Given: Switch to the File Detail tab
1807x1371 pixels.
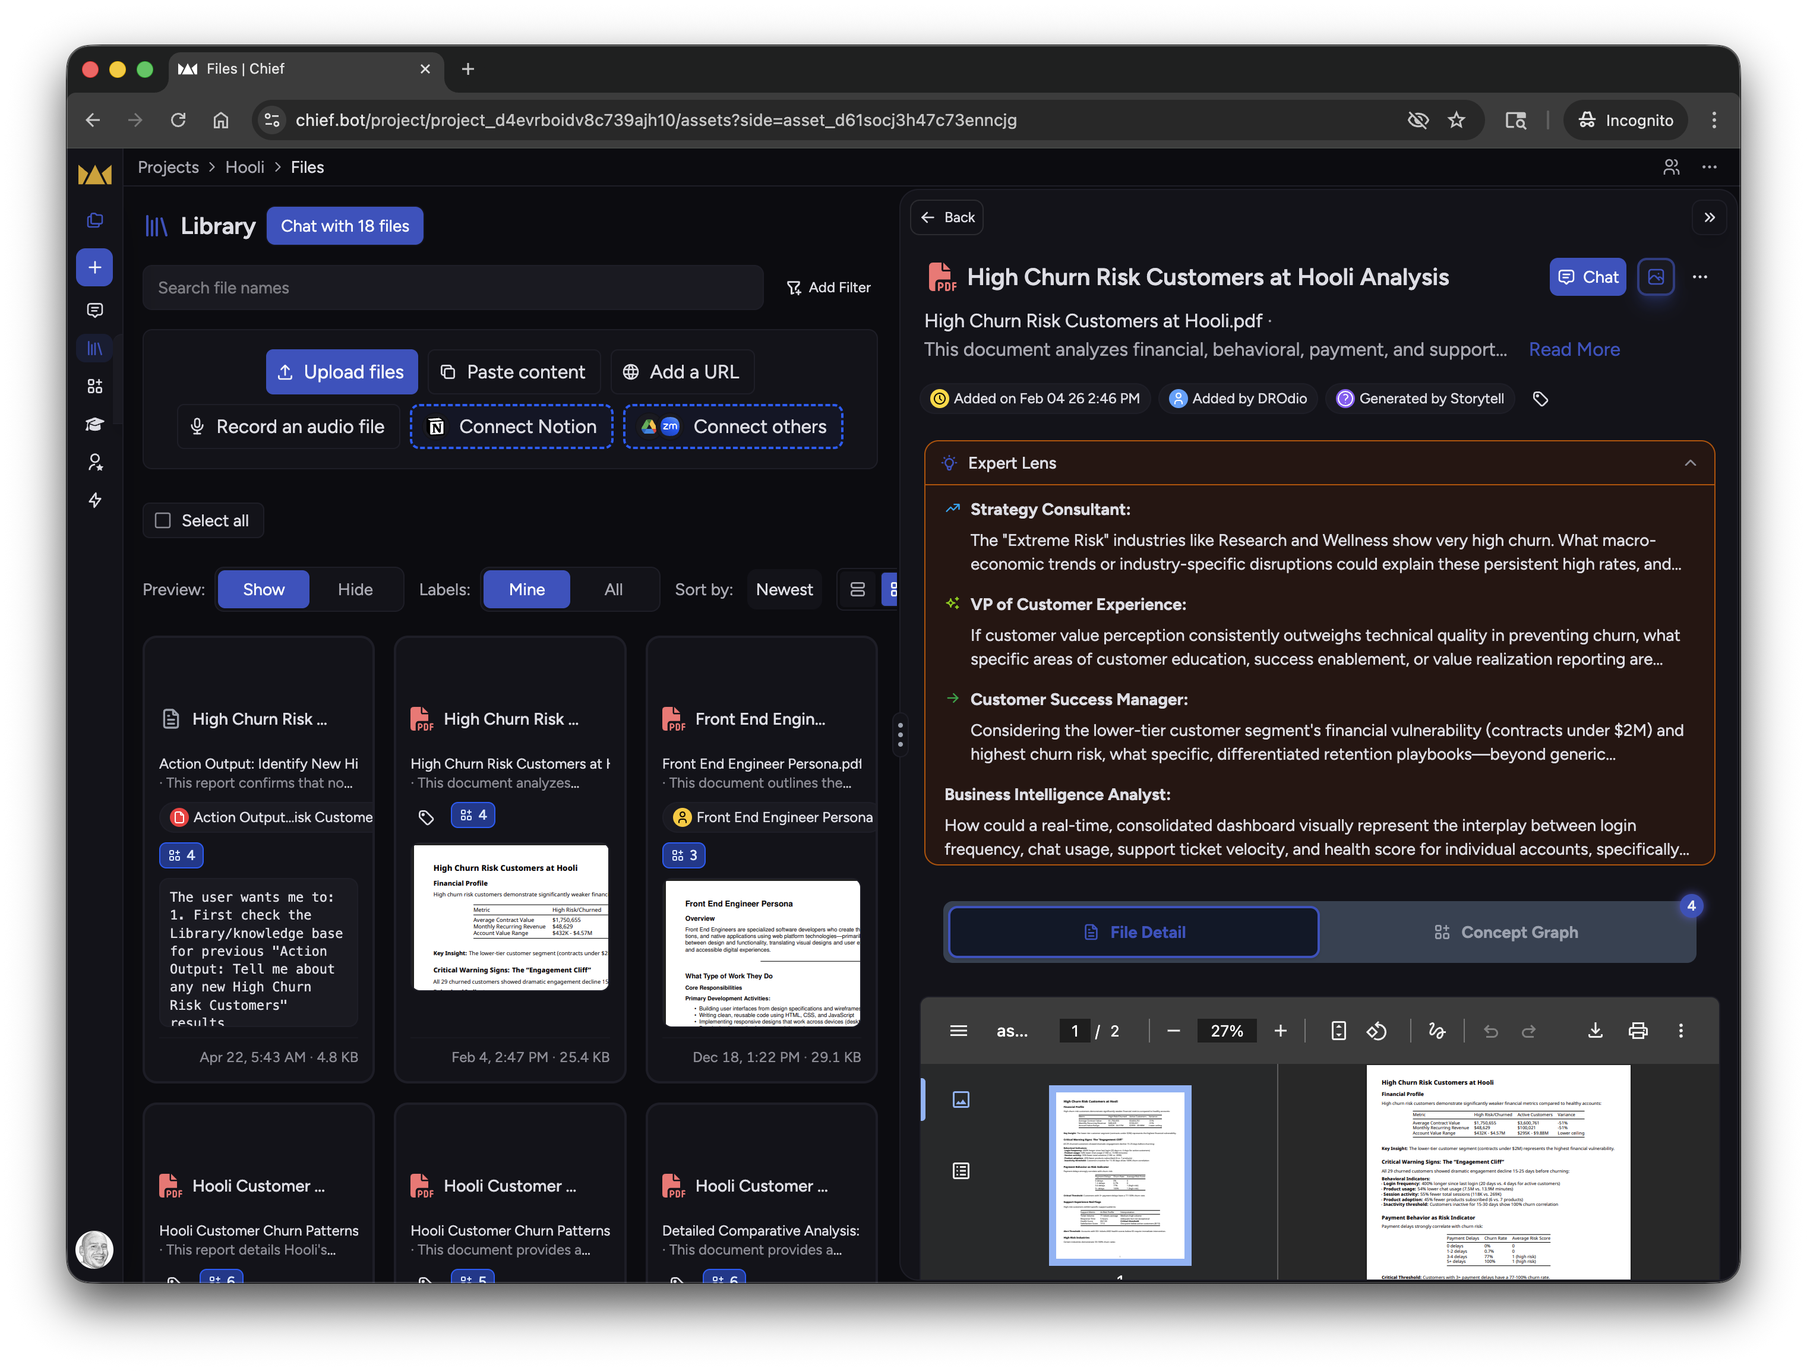Looking at the screenshot, I should (x=1133, y=931).
